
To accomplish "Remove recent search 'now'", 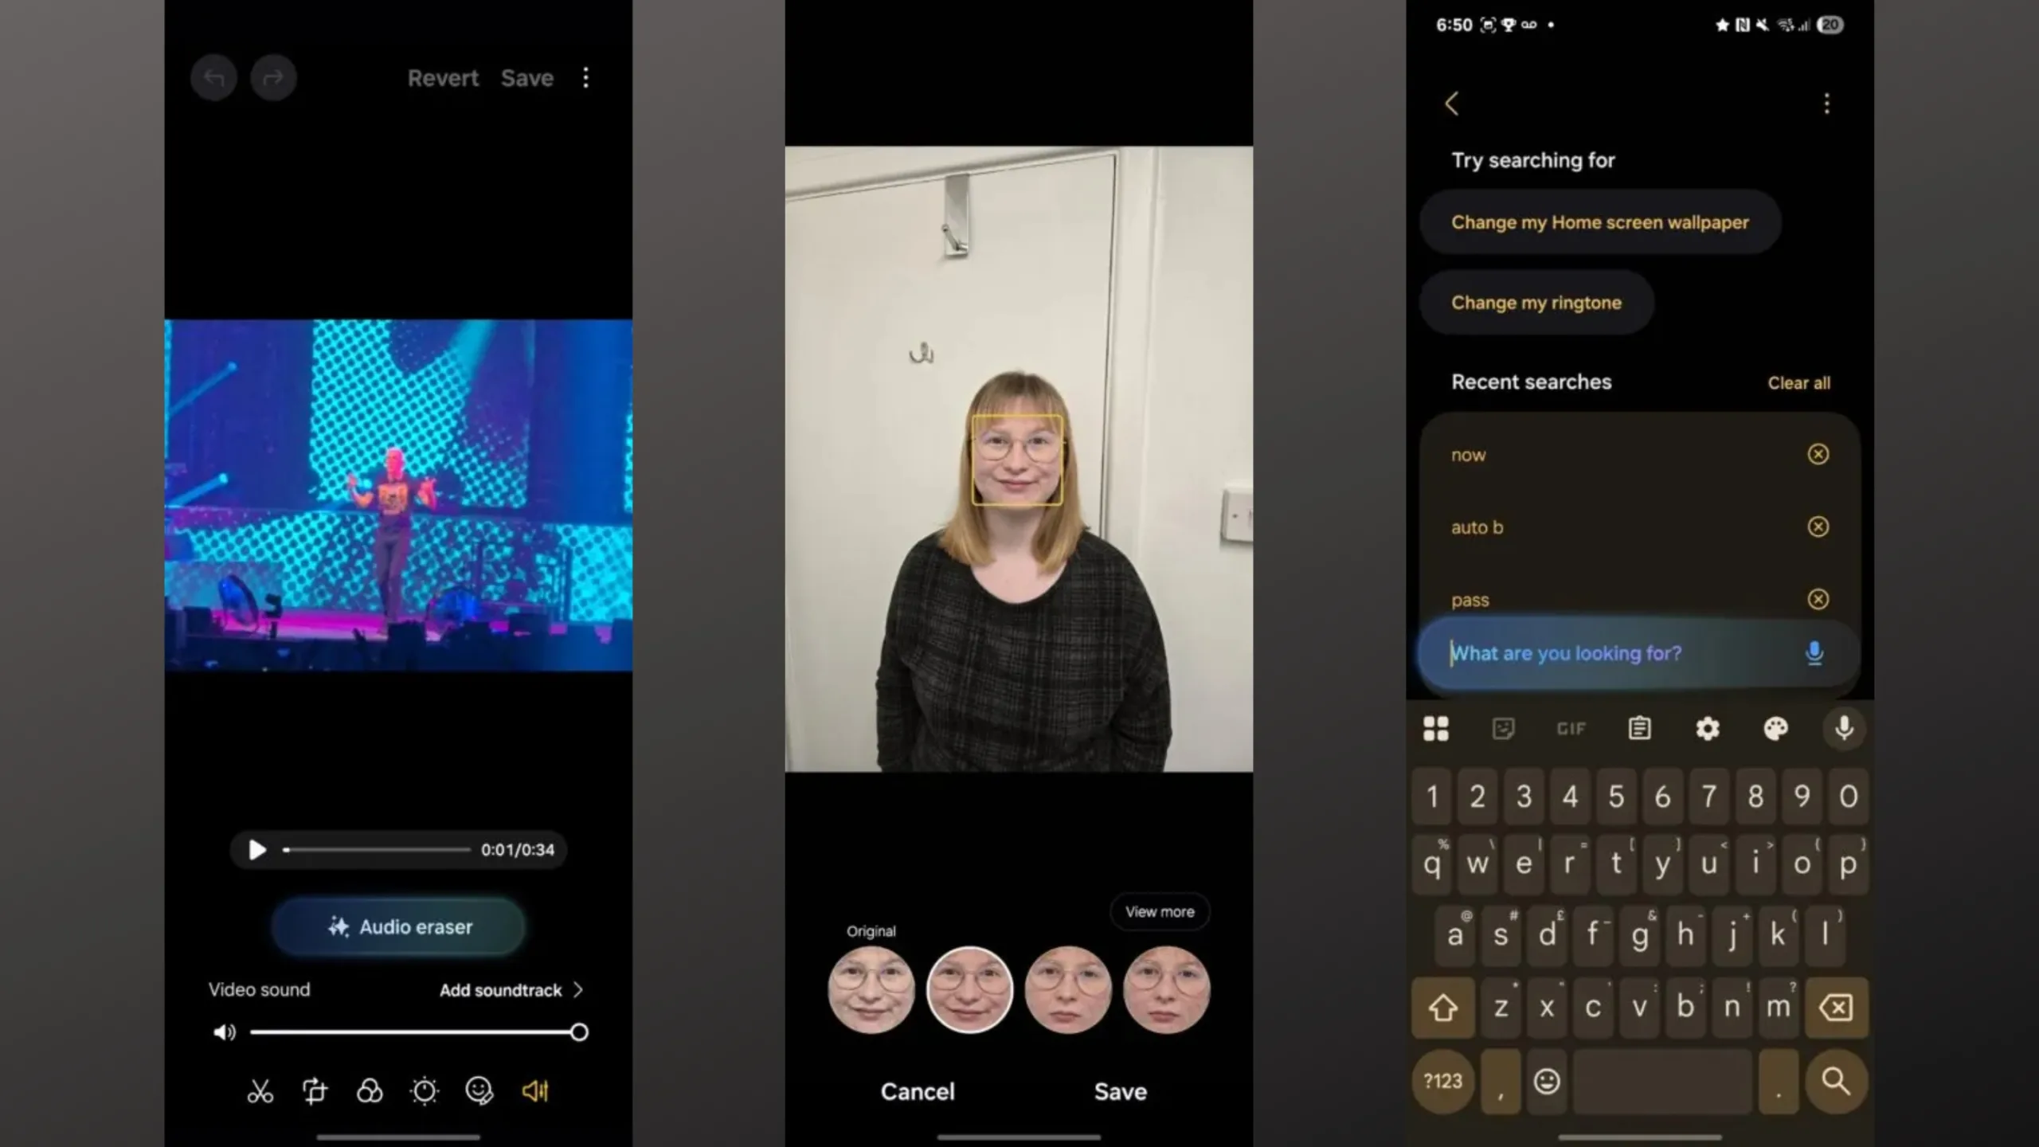I will 1818,454.
